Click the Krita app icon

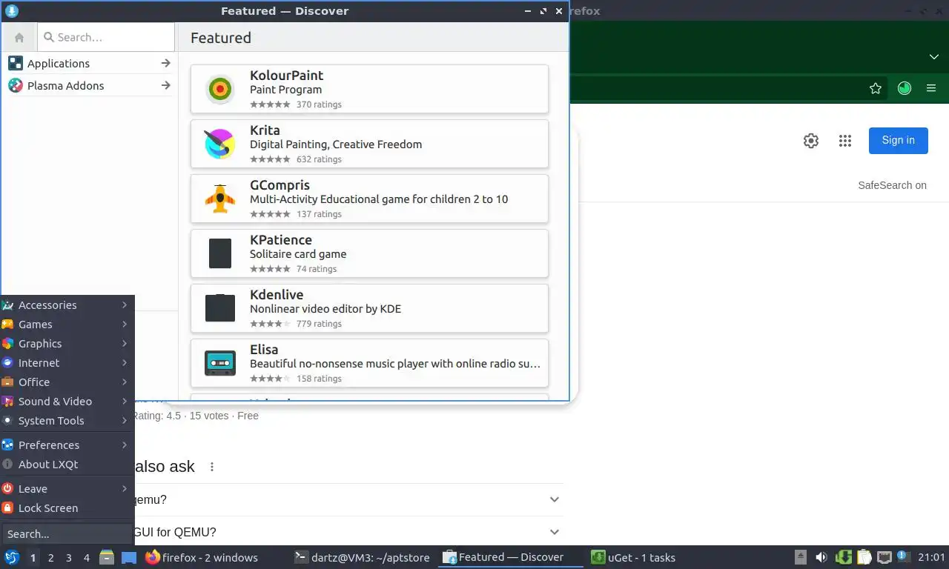[x=219, y=144]
